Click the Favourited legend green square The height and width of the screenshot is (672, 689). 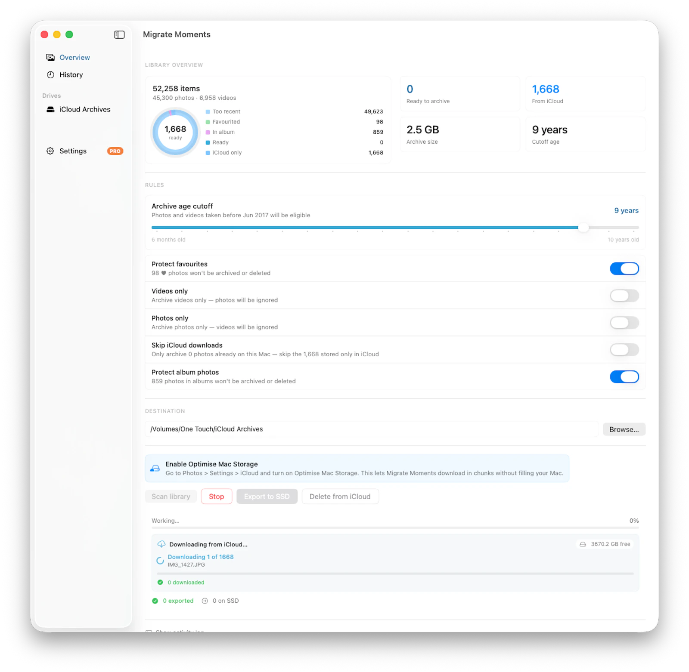208,122
